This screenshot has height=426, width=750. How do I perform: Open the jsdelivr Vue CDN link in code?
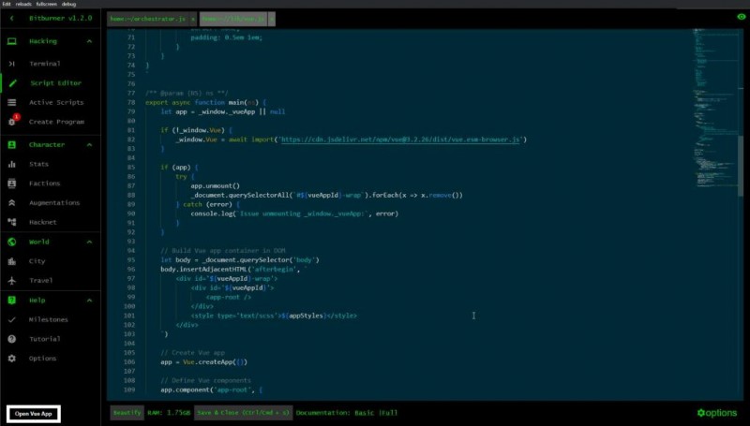pos(400,140)
